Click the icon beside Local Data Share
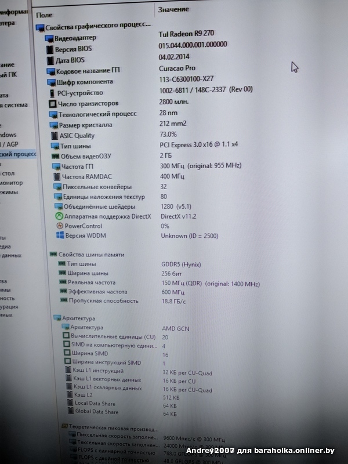 point(70,403)
